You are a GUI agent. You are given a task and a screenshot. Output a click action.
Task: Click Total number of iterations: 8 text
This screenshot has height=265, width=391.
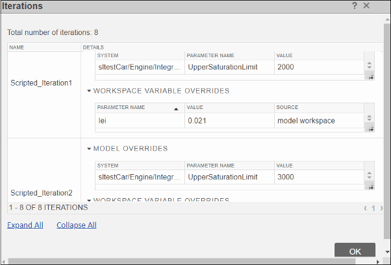pos(53,32)
